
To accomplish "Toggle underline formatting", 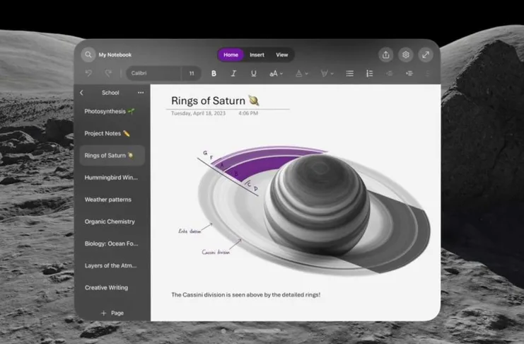I will pos(254,74).
